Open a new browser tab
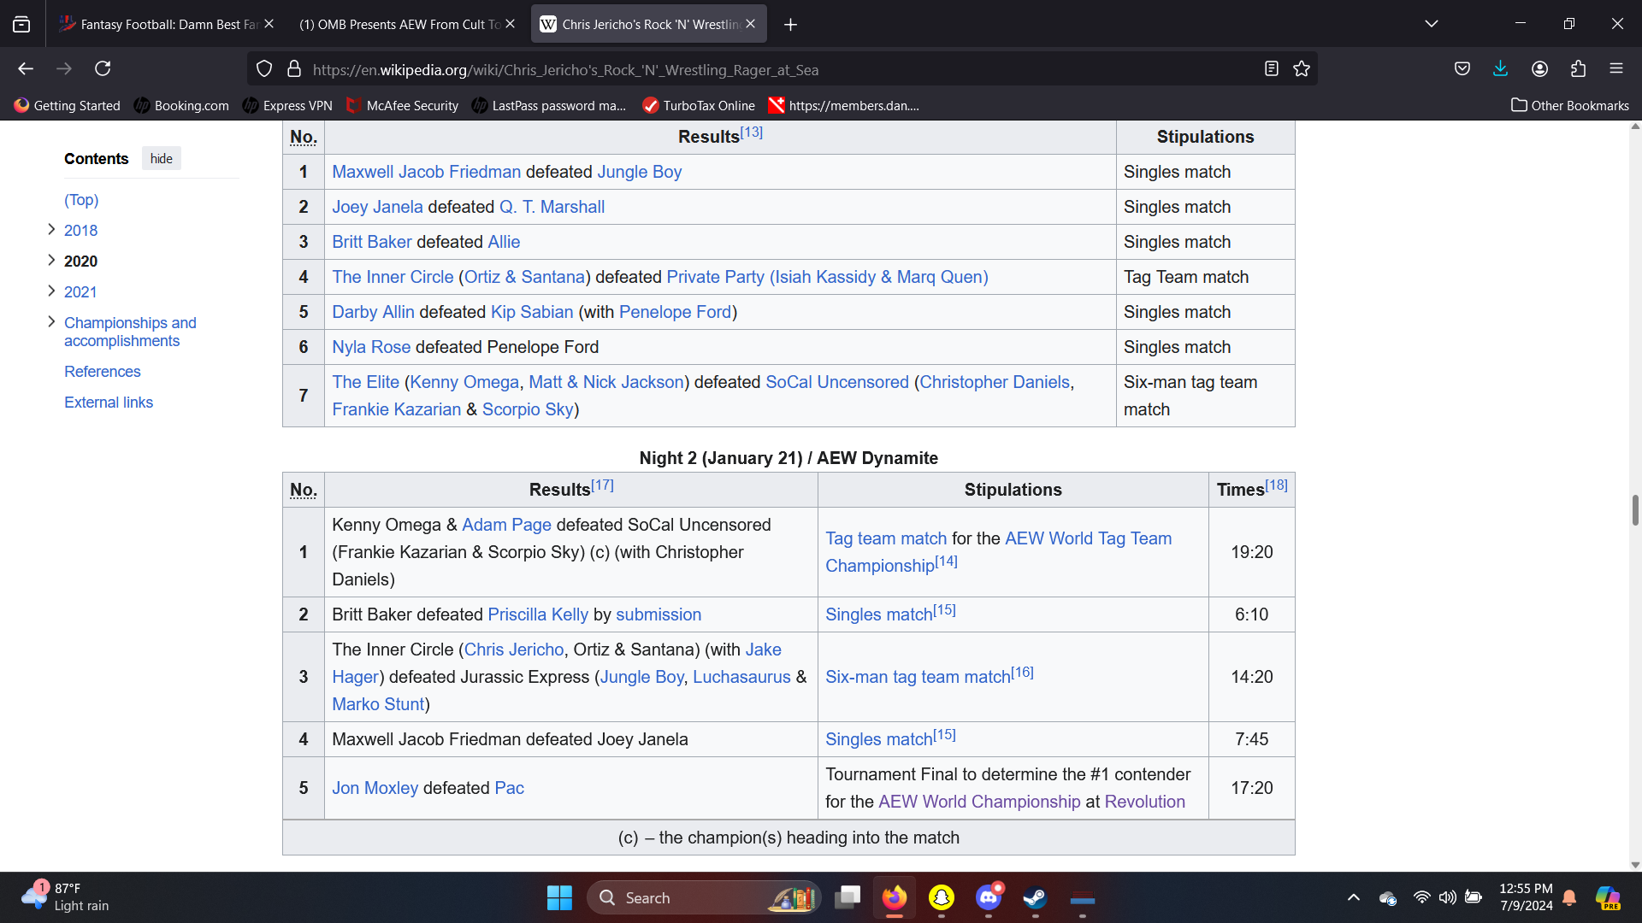 pos(790,24)
